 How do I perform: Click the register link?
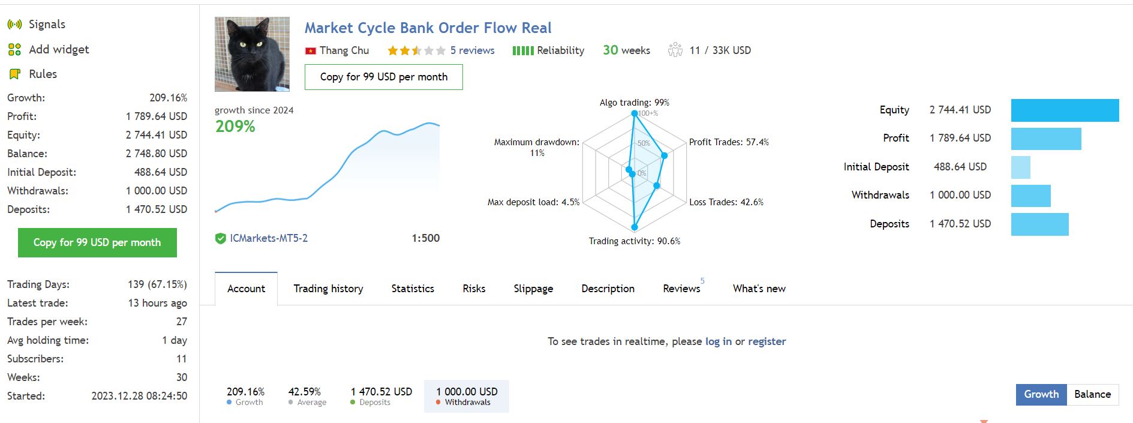click(767, 341)
